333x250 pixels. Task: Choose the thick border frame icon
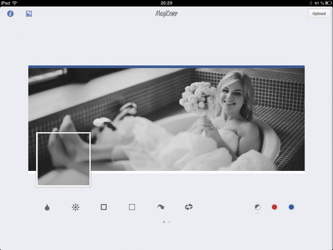point(104,207)
